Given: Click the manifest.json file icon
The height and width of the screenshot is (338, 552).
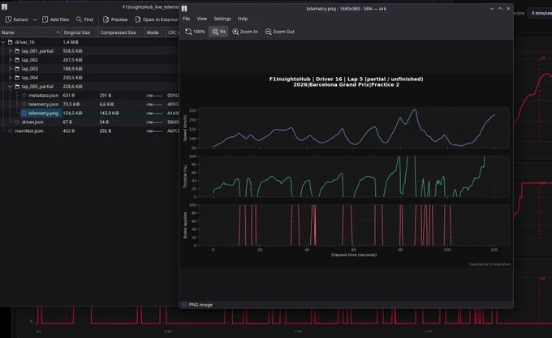Looking at the screenshot, I should (11, 130).
